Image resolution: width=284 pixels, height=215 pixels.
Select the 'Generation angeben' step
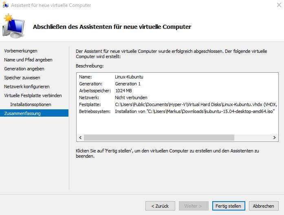pyautogui.click(x=24, y=69)
